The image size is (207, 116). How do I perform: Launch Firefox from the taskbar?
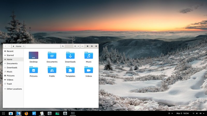tap(26, 113)
